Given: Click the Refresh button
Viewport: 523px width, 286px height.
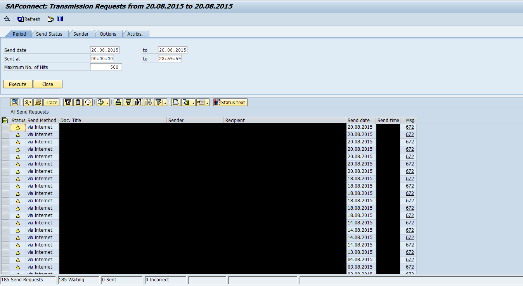Looking at the screenshot, I should pyautogui.click(x=29, y=19).
